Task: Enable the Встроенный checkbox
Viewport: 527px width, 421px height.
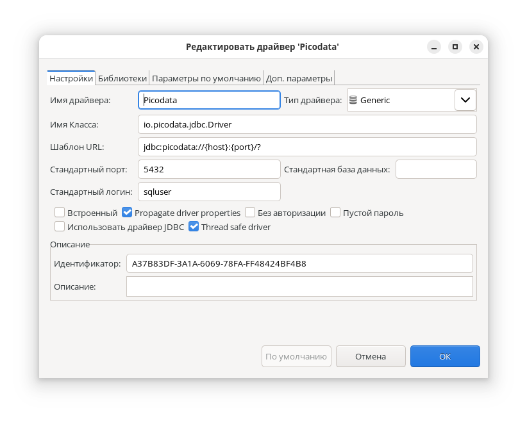Action: 60,211
